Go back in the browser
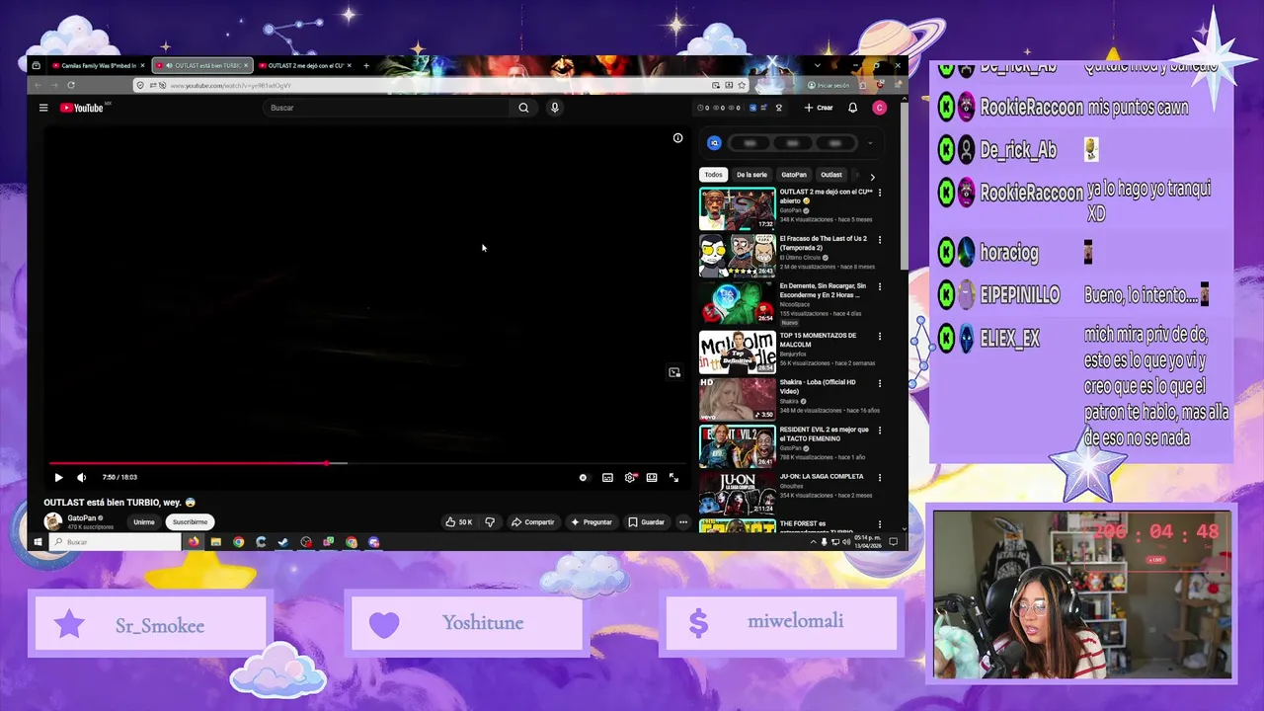This screenshot has width=1264, height=711. [x=39, y=86]
